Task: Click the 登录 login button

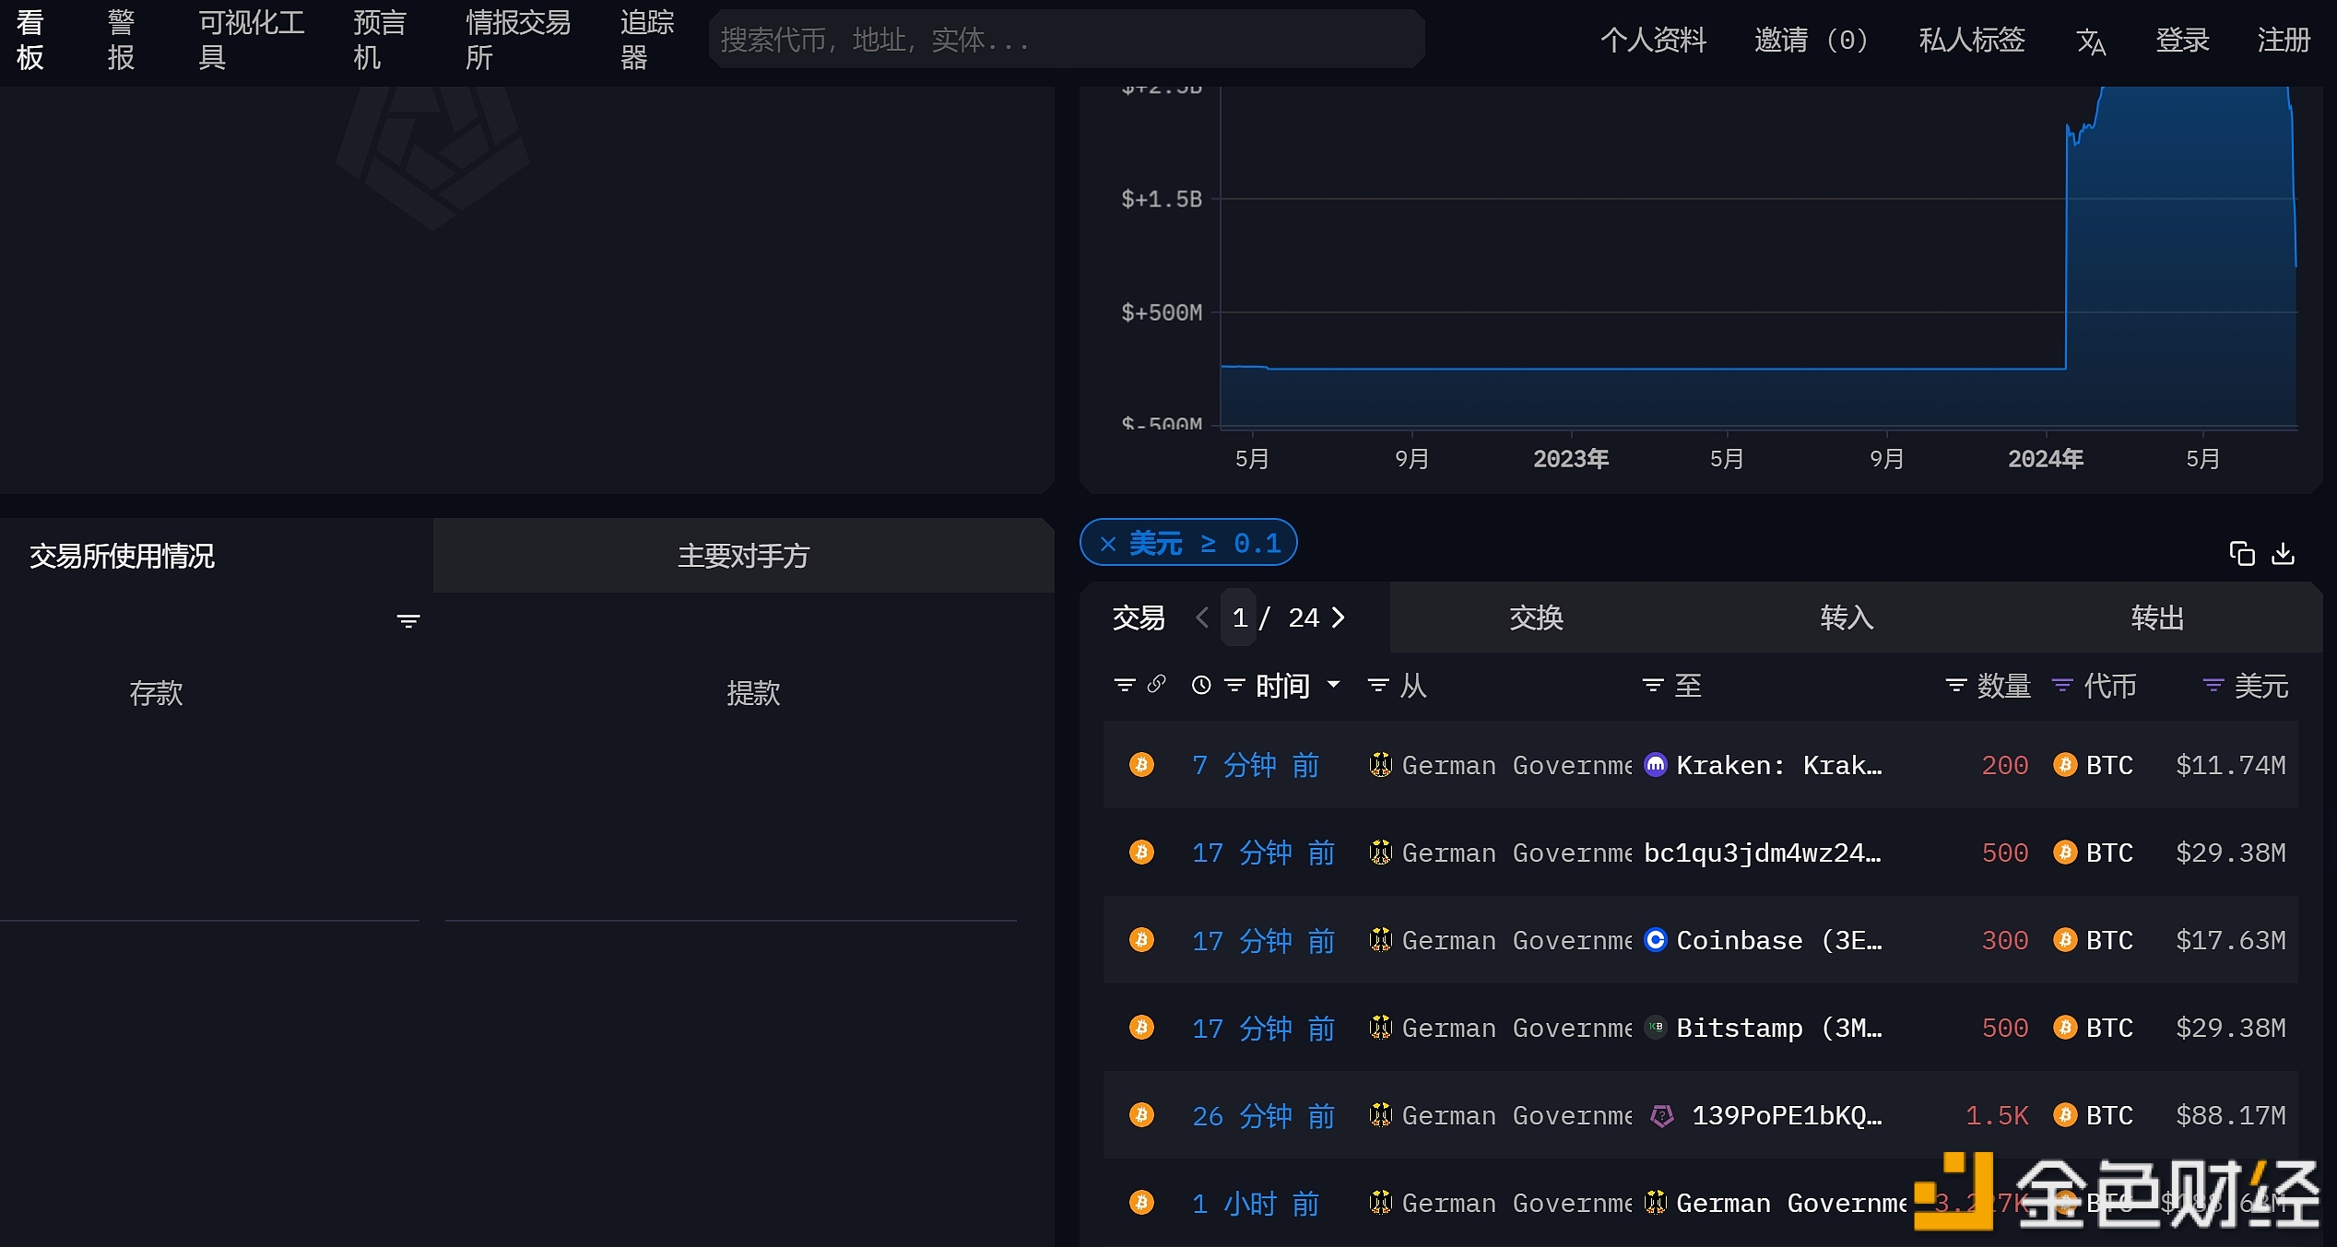Action: click(2182, 40)
